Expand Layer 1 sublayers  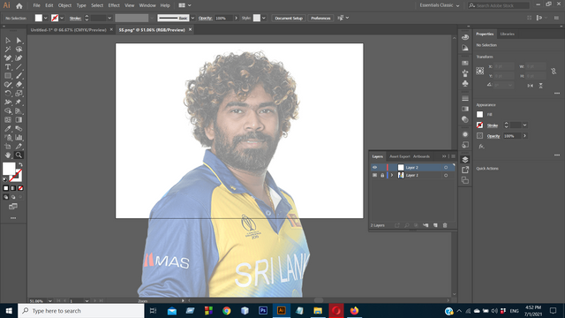[x=392, y=175]
